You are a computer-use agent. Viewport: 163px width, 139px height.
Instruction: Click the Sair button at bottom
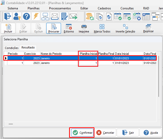pyautogui.click(x=128, y=133)
